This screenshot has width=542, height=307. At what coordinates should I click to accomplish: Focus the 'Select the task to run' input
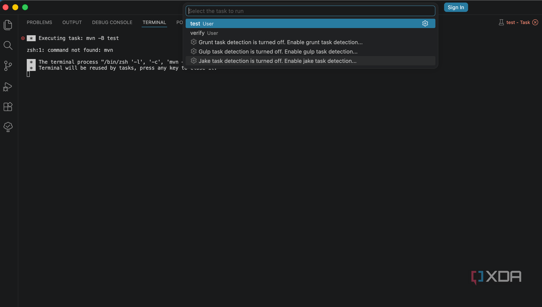pyautogui.click(x=310, y=11)
